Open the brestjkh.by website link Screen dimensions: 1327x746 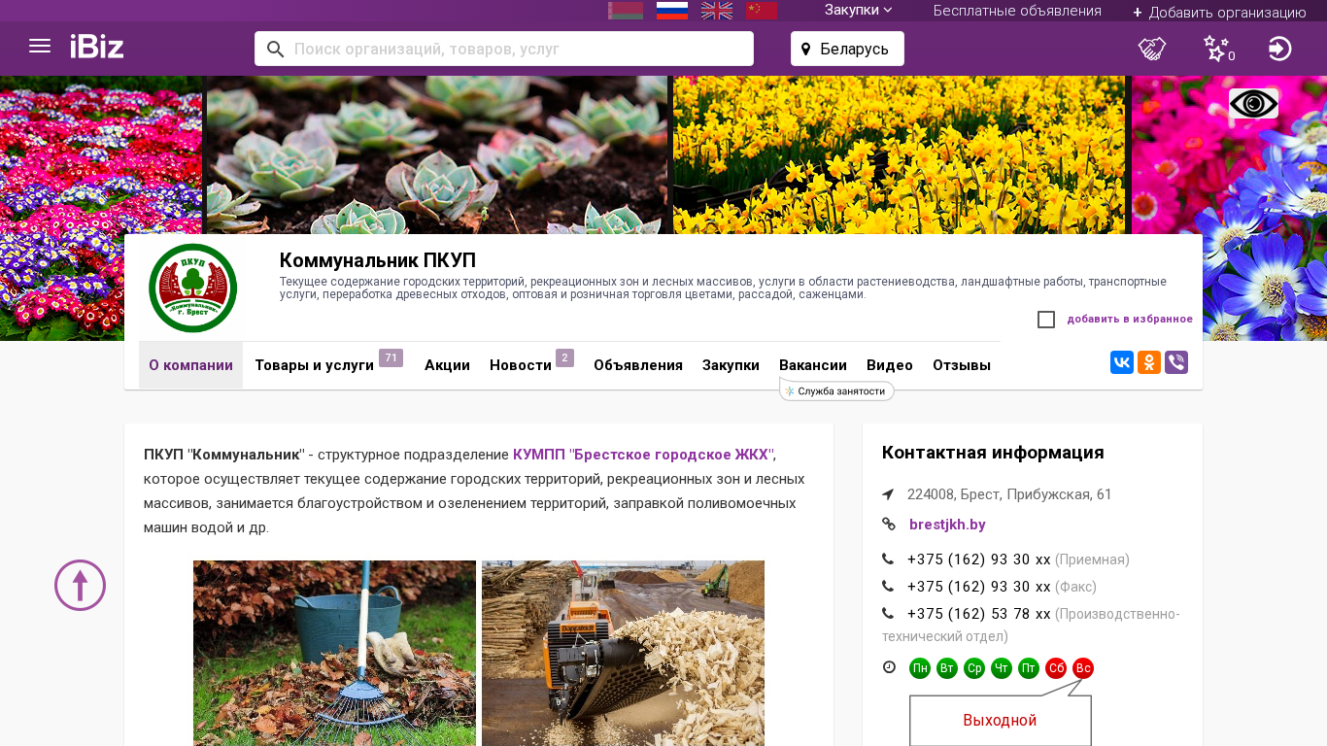point(947,525)
